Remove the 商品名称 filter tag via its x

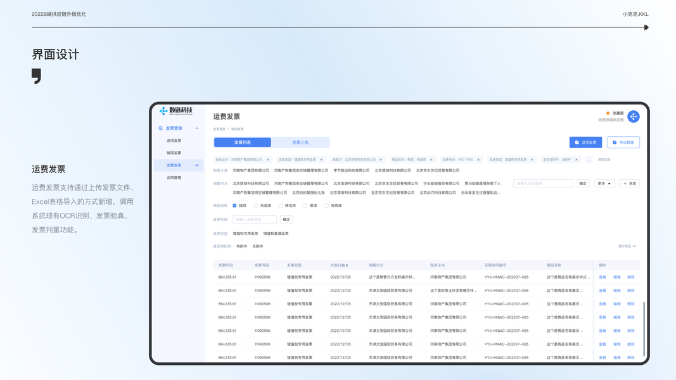[x=431, y=160]
